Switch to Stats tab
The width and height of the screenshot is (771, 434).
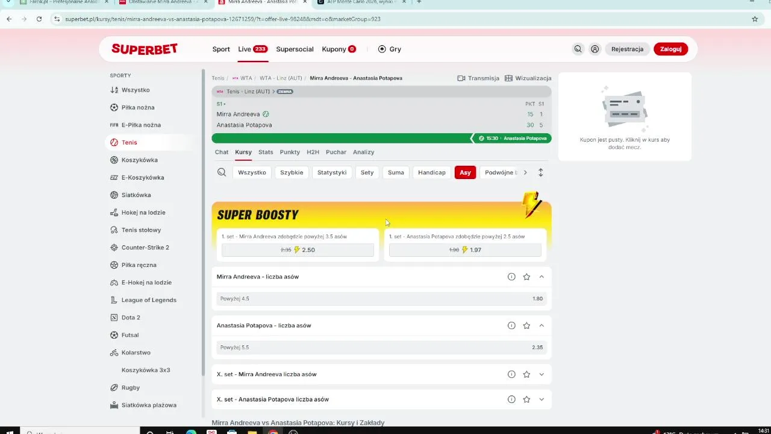266,152
